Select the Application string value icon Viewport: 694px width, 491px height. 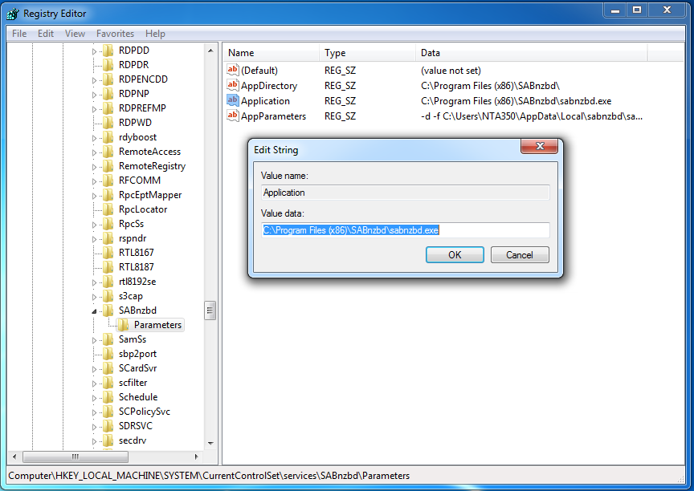tap(232, 100)
